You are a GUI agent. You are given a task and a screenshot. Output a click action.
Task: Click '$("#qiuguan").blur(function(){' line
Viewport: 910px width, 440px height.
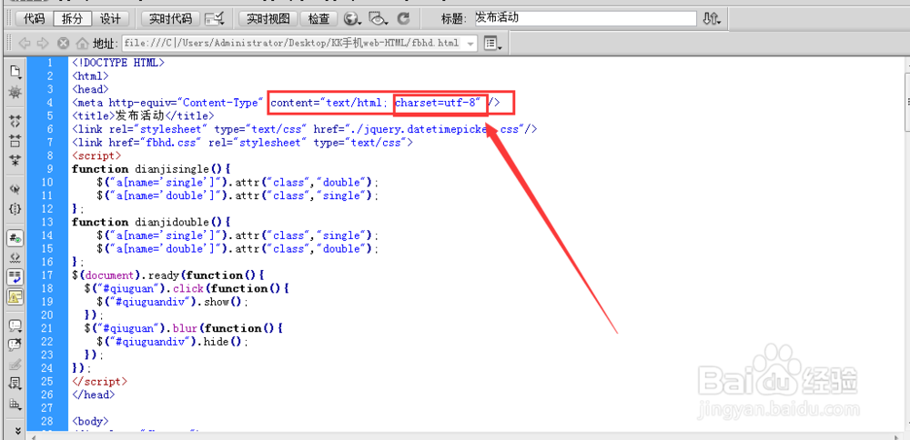click(184, 328)
